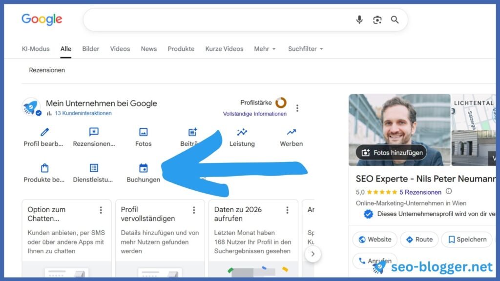
Task: Click Option zum Chatten card title
Action: coord(46,214)
